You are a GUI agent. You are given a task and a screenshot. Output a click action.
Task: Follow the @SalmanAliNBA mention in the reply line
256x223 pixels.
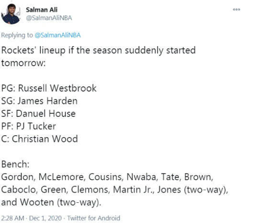click(x=57, y=35)
